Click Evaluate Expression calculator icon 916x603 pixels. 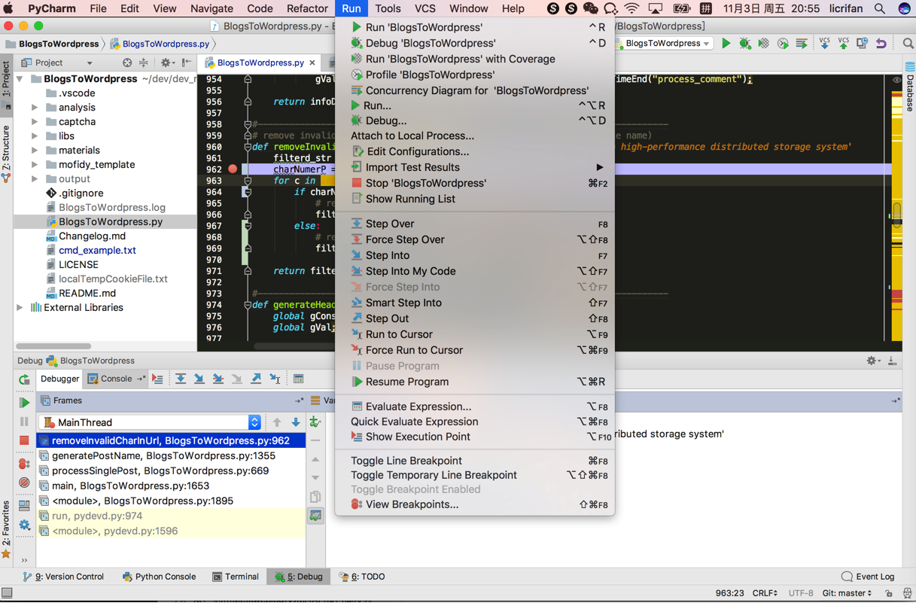(298, 379)
